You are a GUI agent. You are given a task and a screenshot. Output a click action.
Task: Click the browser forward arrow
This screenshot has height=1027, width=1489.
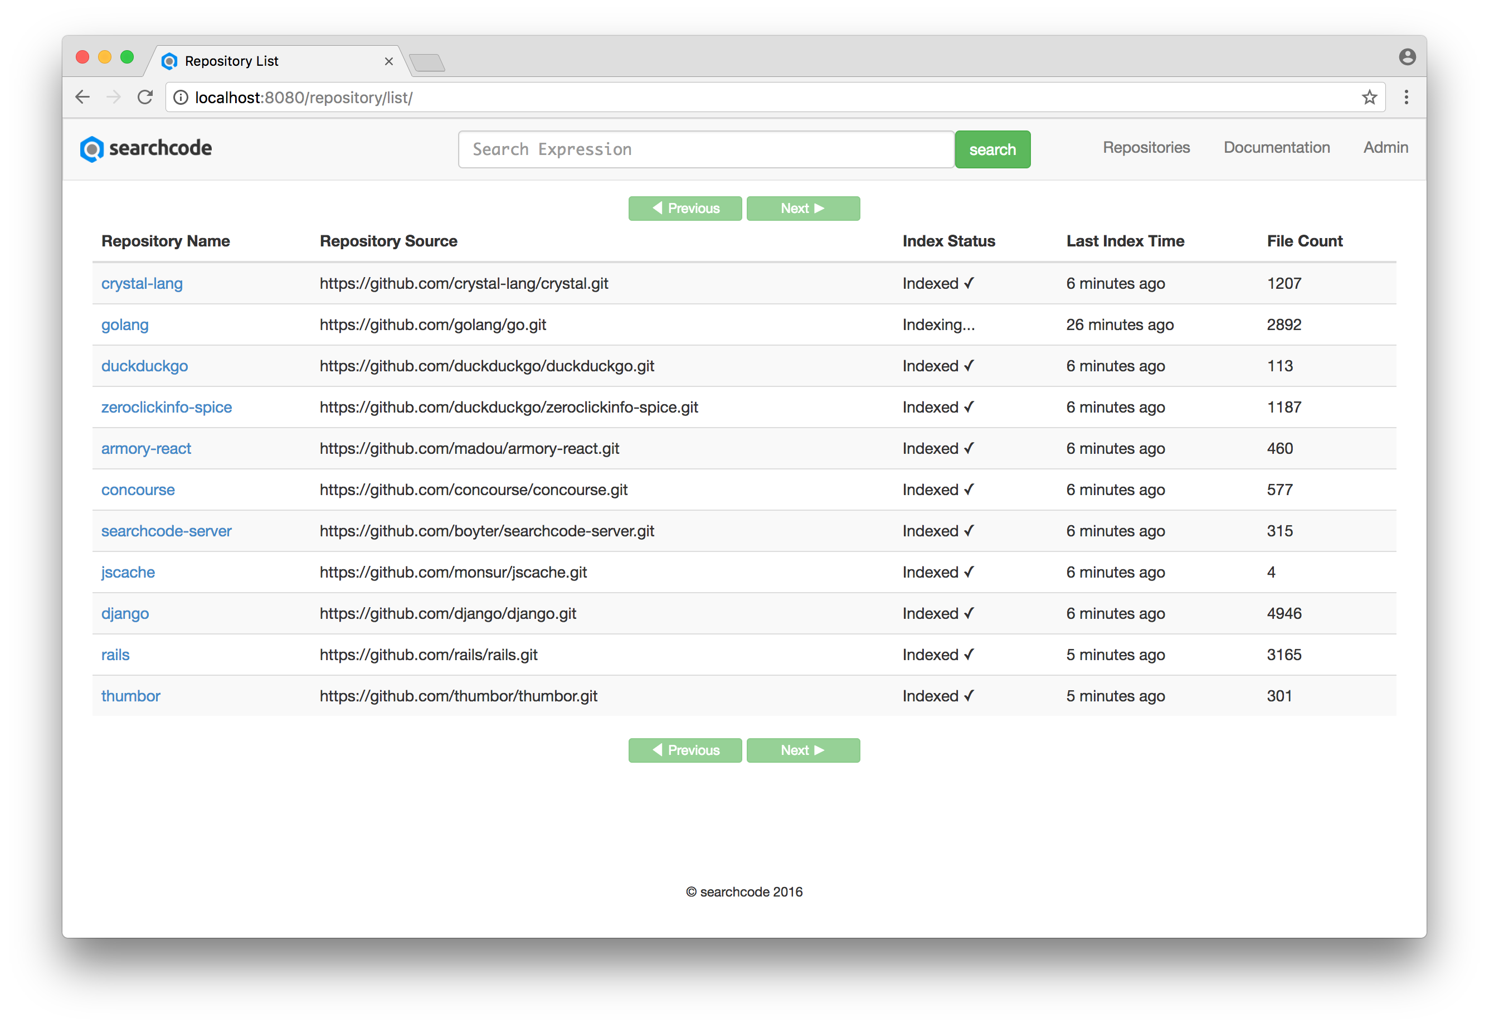point(114,97)
